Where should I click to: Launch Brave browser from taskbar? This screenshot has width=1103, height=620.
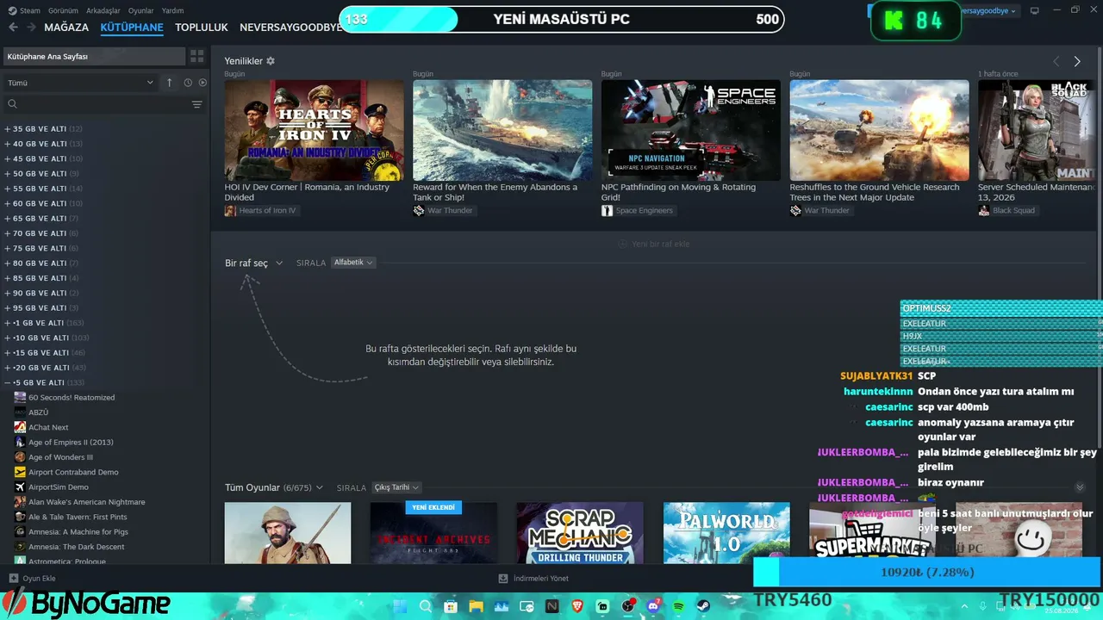pos(577,606)
